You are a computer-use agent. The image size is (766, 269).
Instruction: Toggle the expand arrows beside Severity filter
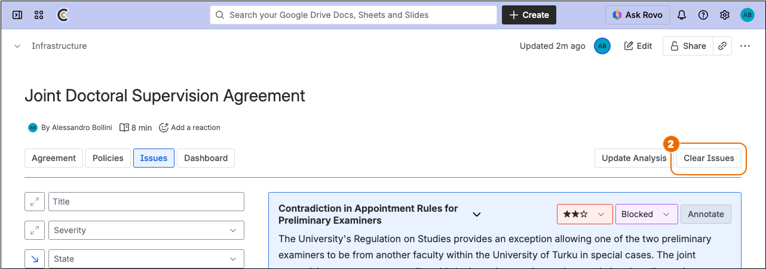[x=34, y=230]
